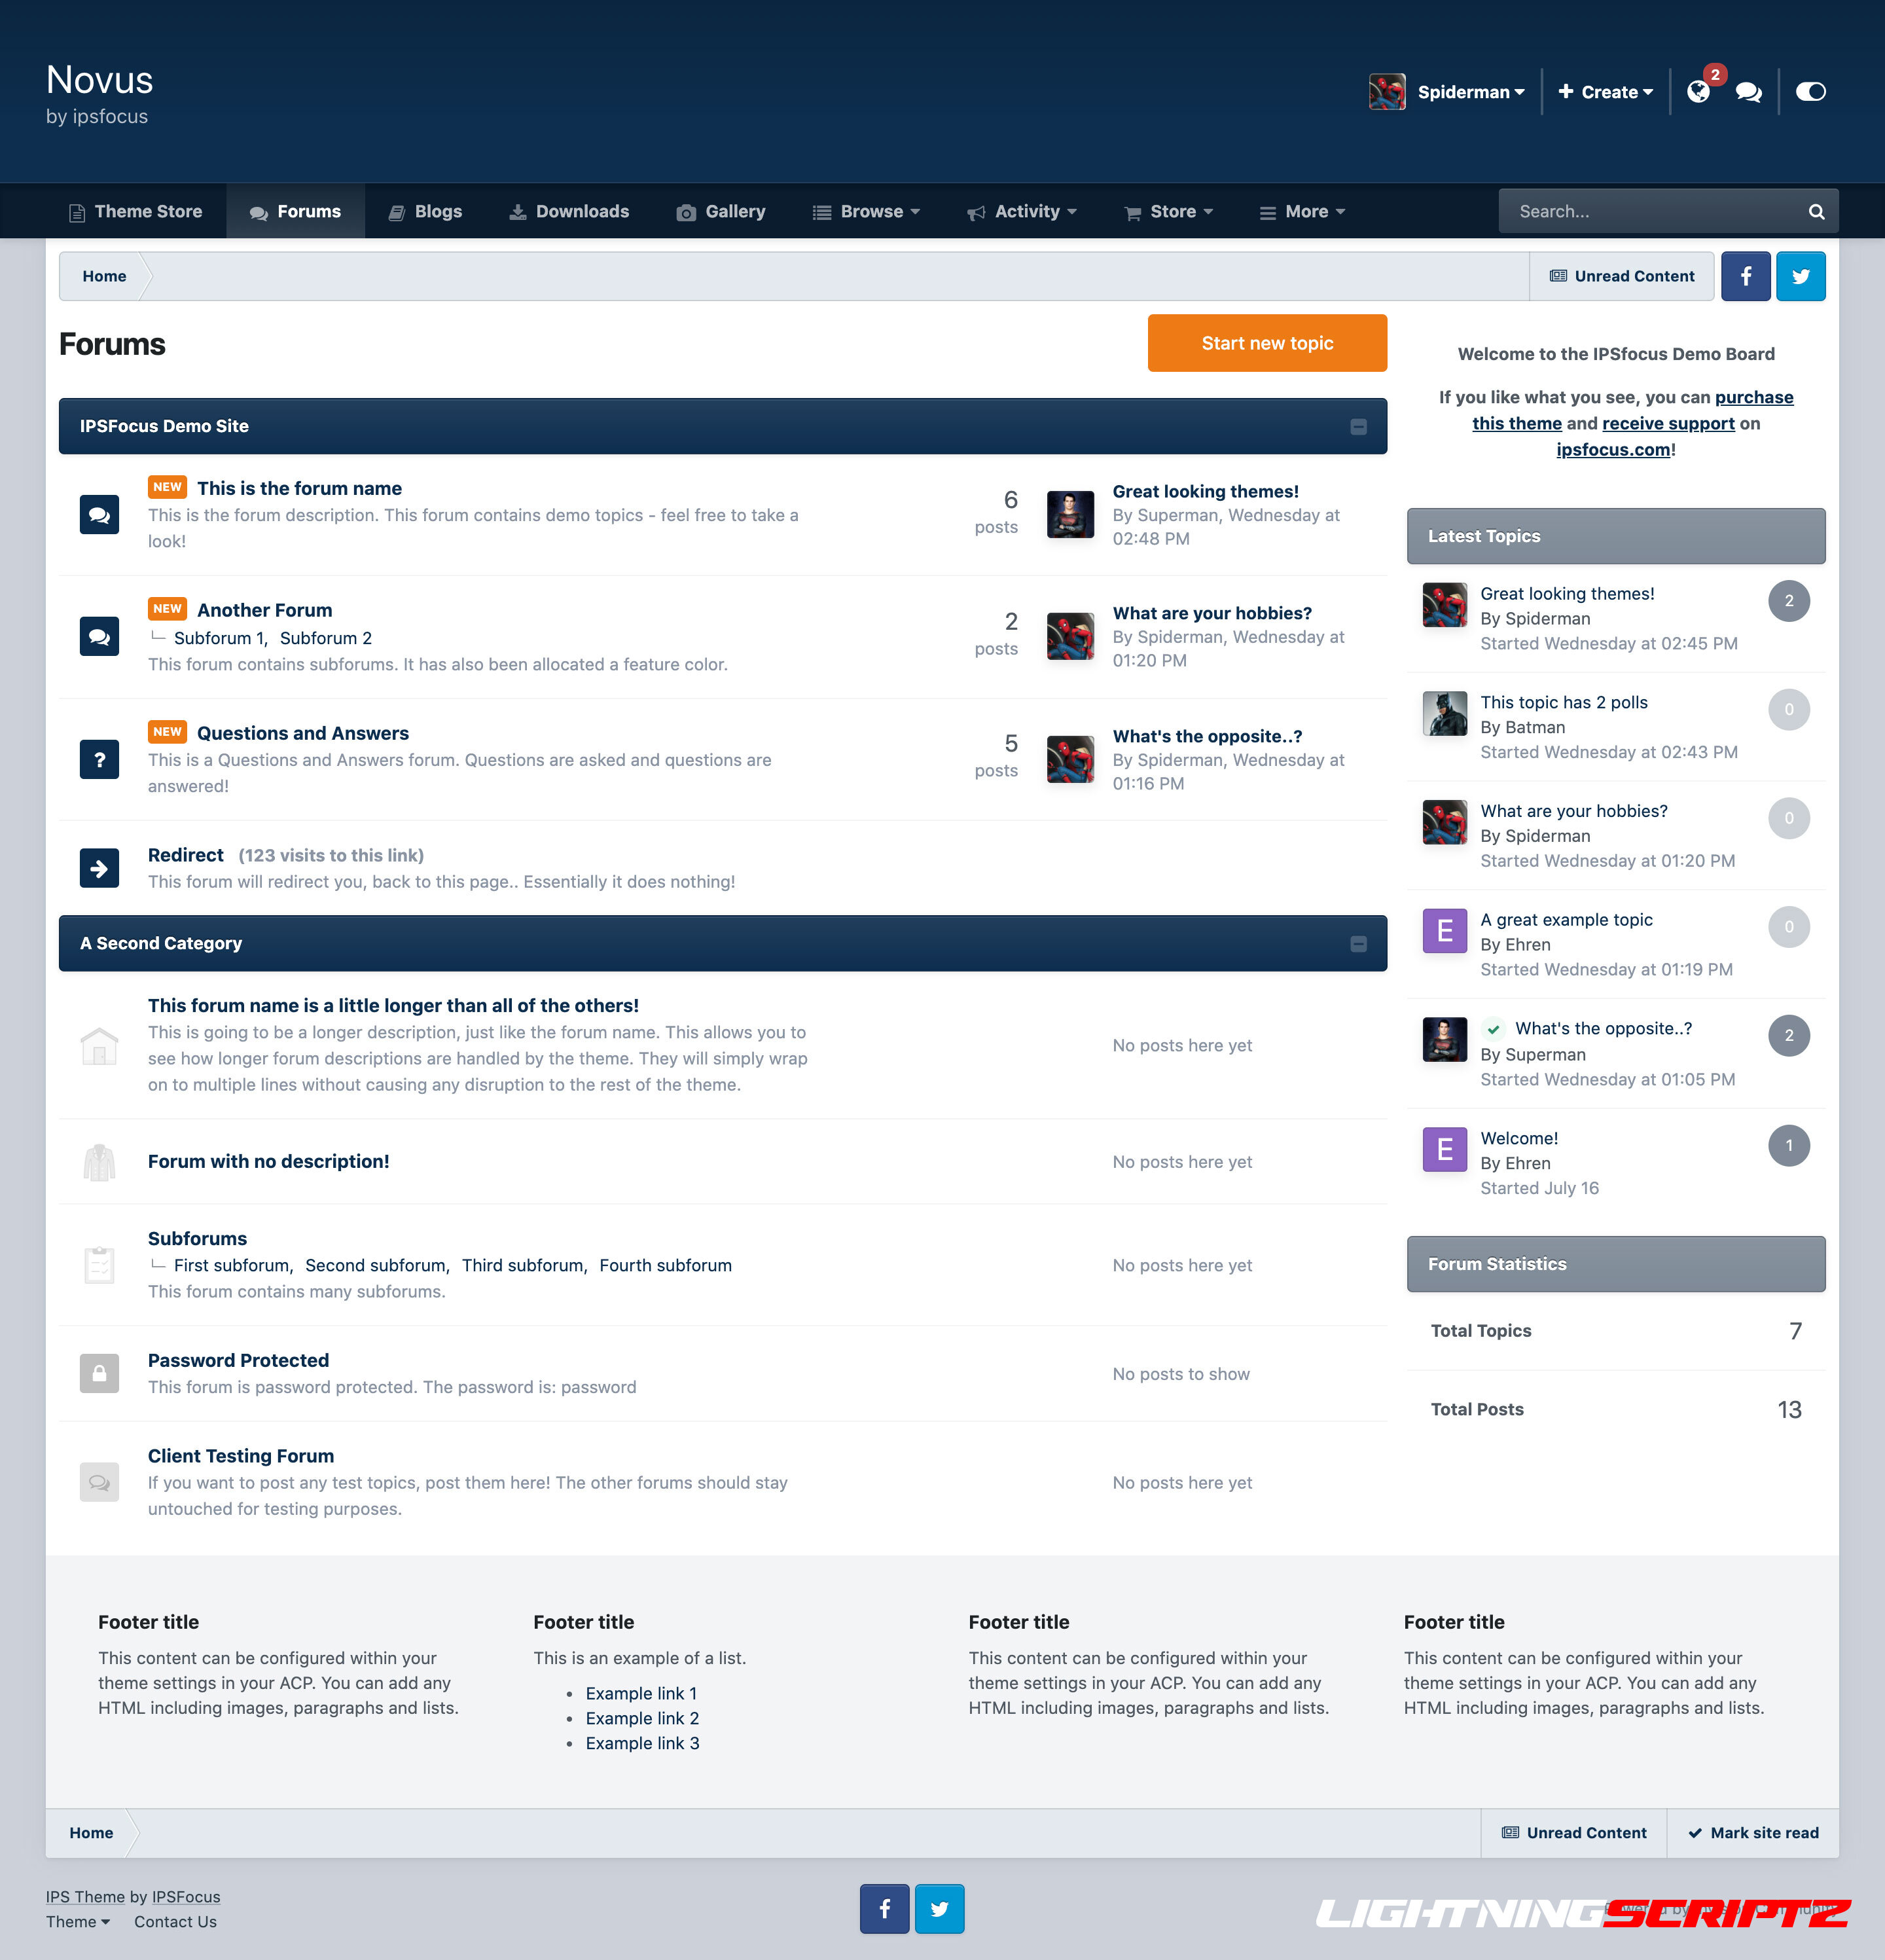The image size is (1885, 1960).
Task: Expand the Create dropdown menu
Action: (1605, 92)
